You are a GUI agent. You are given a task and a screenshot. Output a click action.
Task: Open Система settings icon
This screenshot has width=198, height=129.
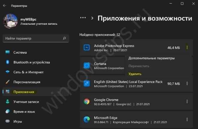point(7,52)
